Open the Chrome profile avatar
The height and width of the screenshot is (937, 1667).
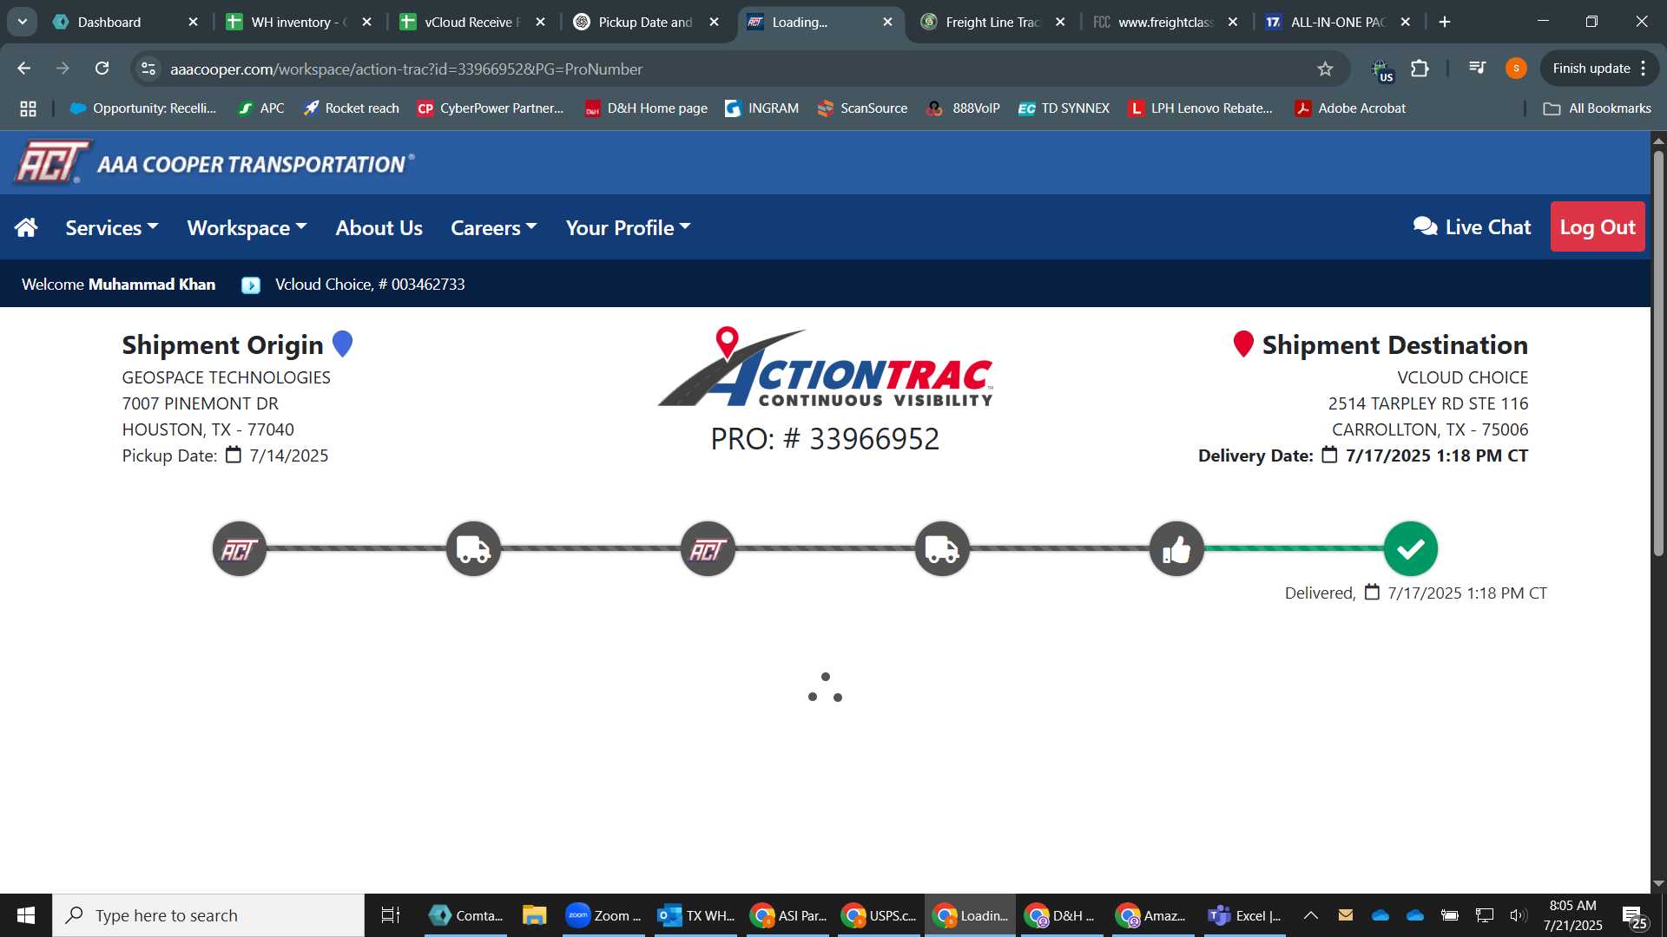click(1516, 69)
